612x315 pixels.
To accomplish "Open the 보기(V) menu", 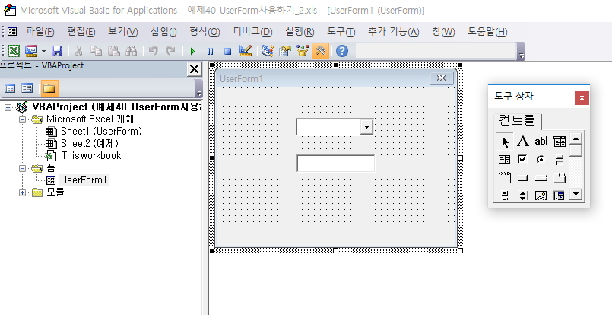I will (122, 32).
